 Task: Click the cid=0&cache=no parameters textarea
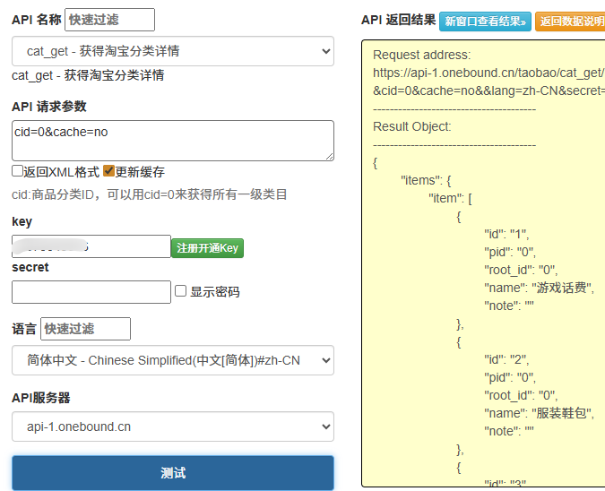tap(173, 141)
